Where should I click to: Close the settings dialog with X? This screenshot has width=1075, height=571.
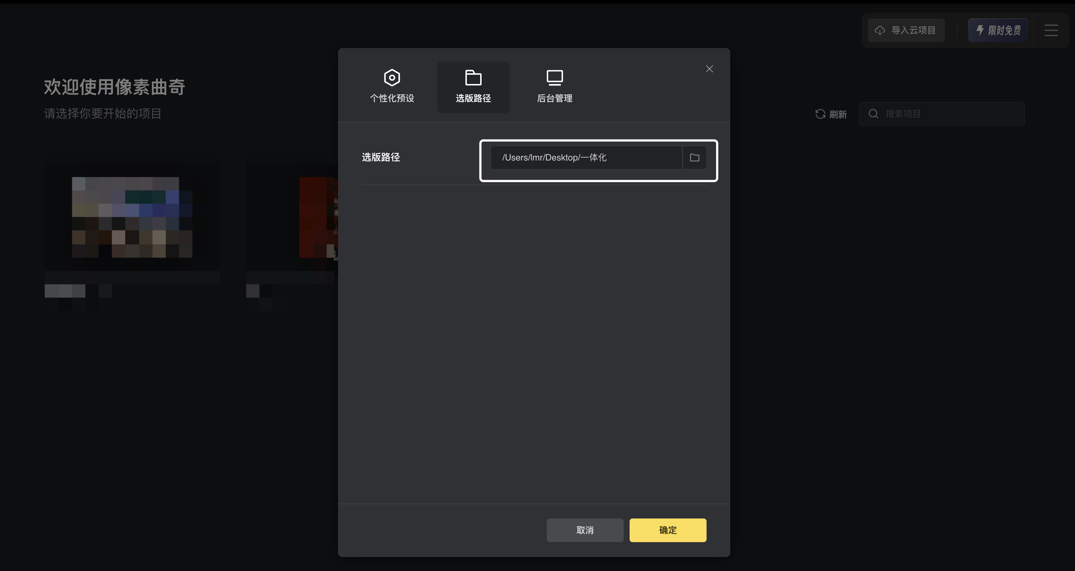709,69
